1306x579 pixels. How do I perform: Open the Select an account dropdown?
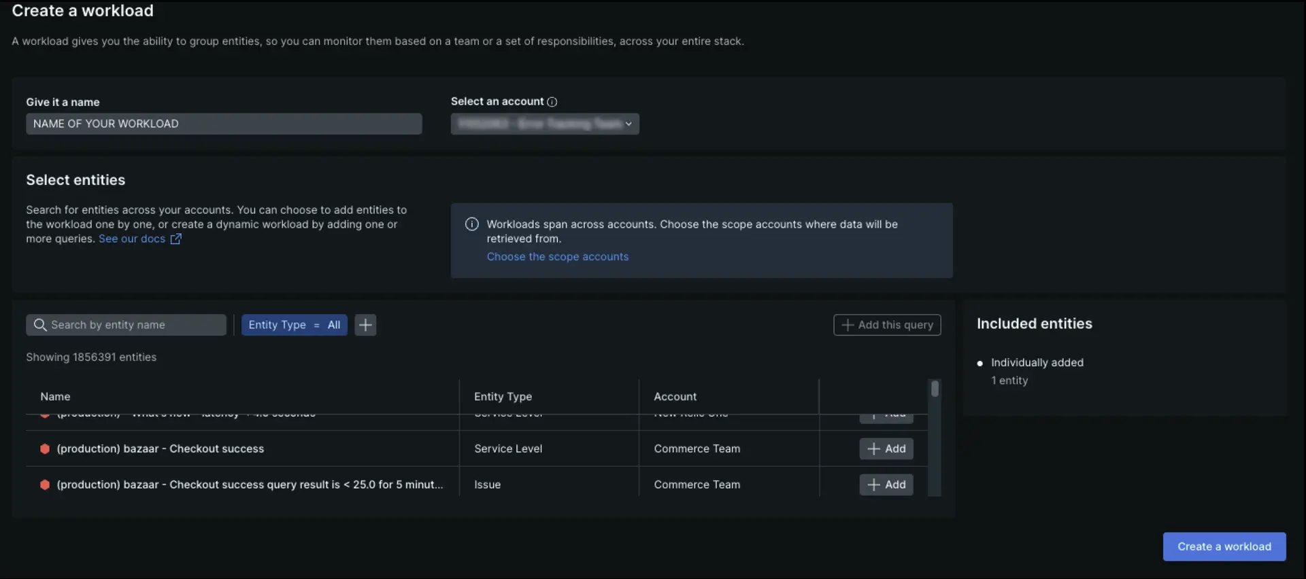tap(544, 124)
